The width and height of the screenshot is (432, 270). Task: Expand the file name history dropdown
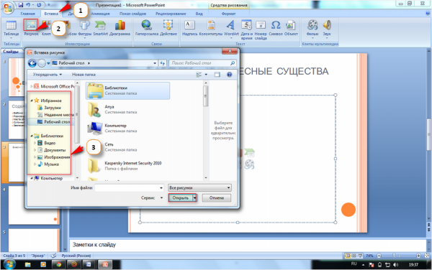[161, 188]
